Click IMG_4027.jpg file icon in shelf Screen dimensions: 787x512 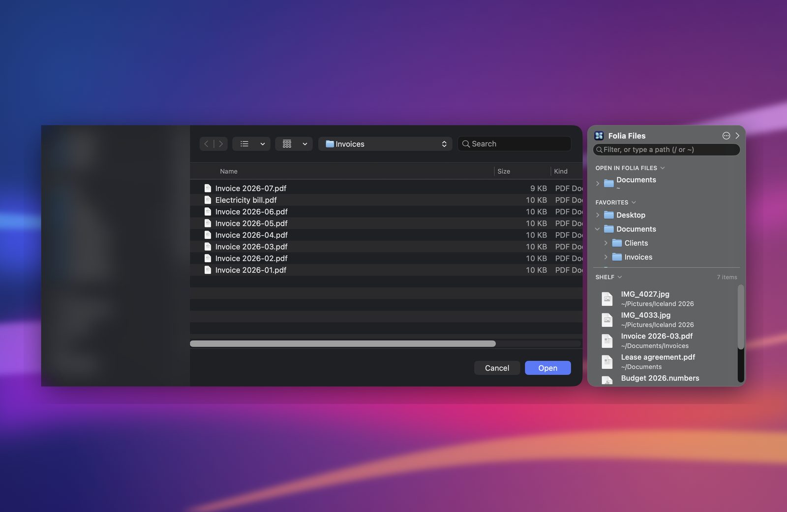point(607,299)
